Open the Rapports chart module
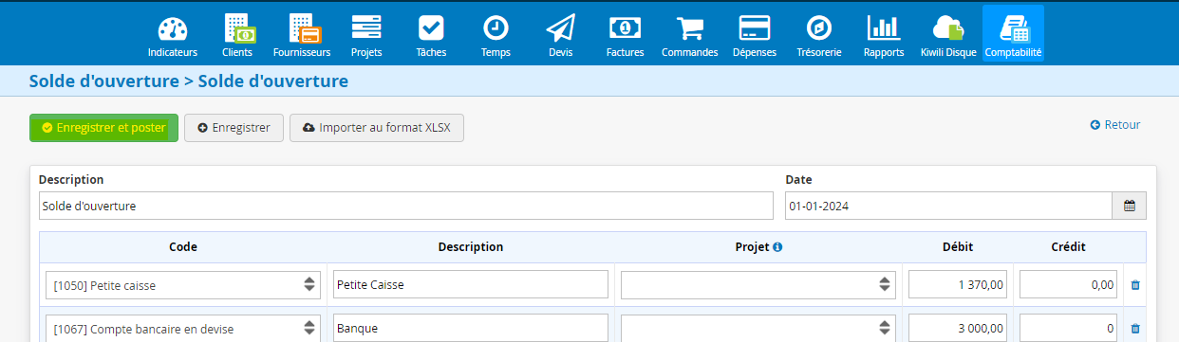1179x342 pixels. pos(884,35)
